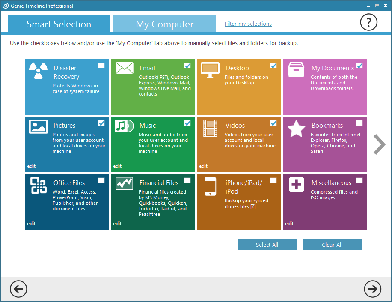This screenshot has height=302, width=392.
Task: Show next page with right chevron arrow
Action: pos(379,144)
